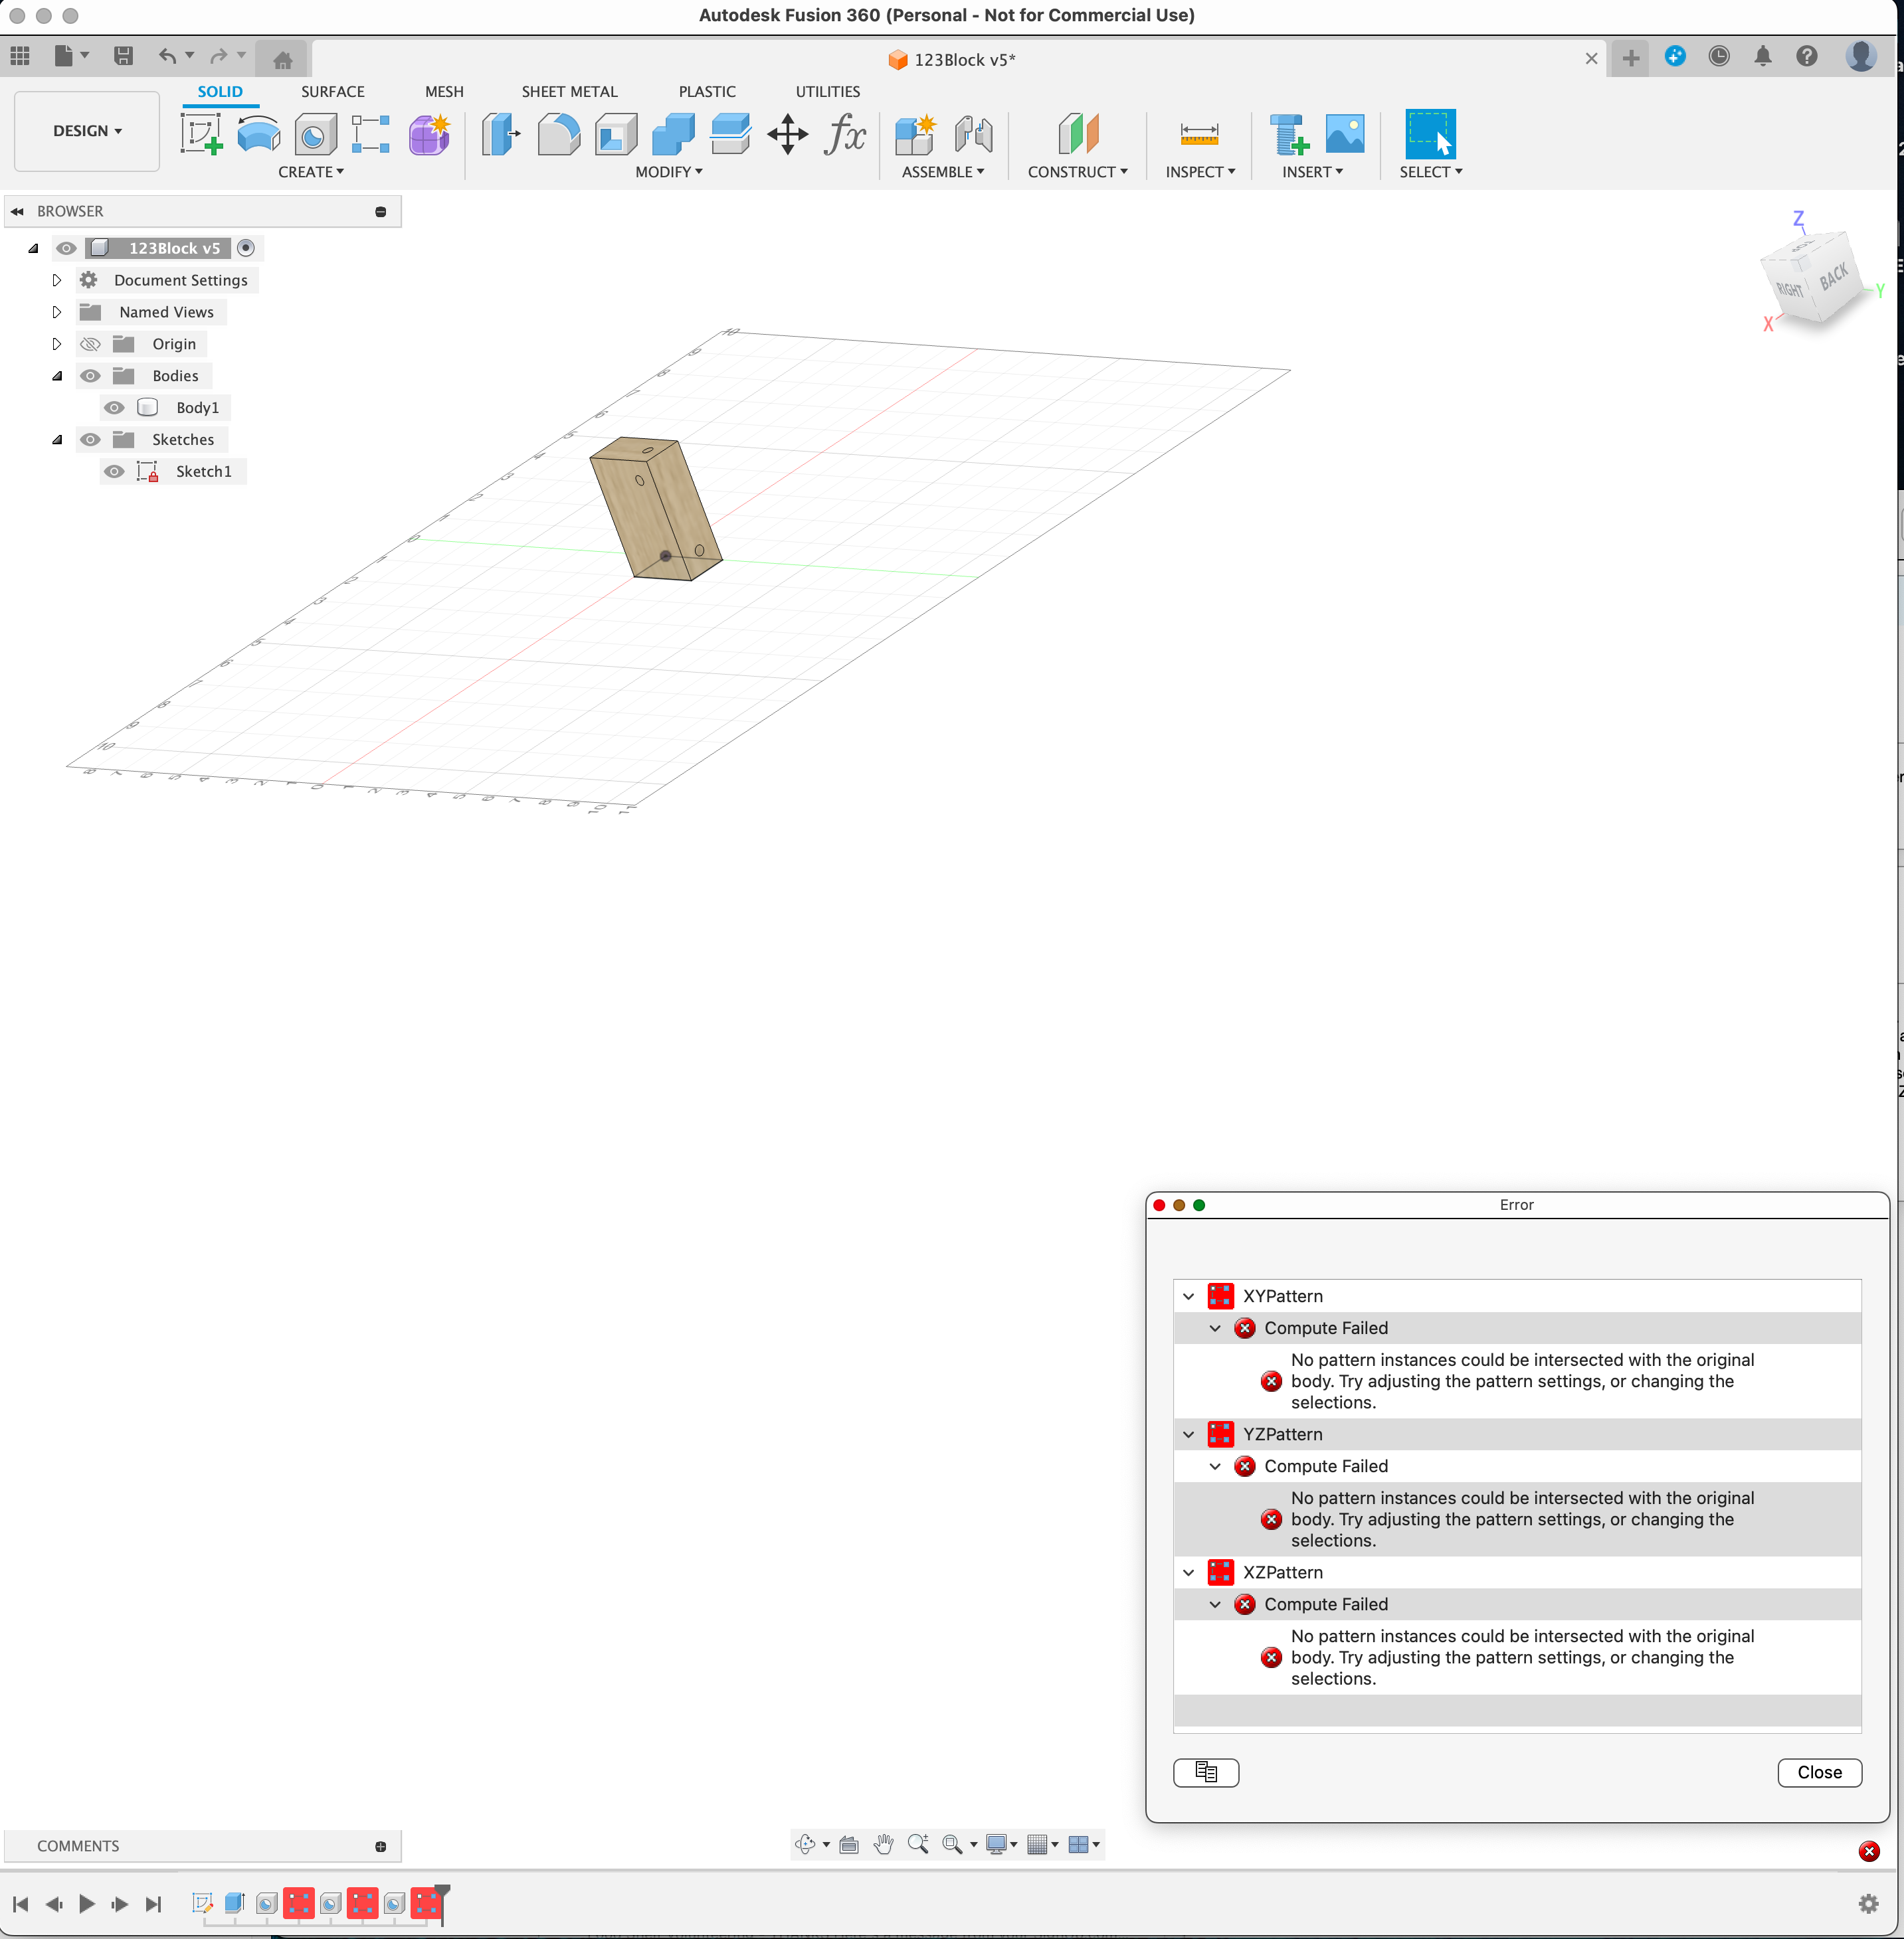Expand the Document Settings node
Screen dimensions: 1904x1939
point(57,280)
